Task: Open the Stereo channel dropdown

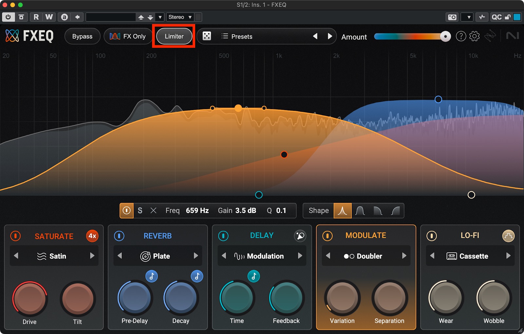Action: [x=180, y=17]
